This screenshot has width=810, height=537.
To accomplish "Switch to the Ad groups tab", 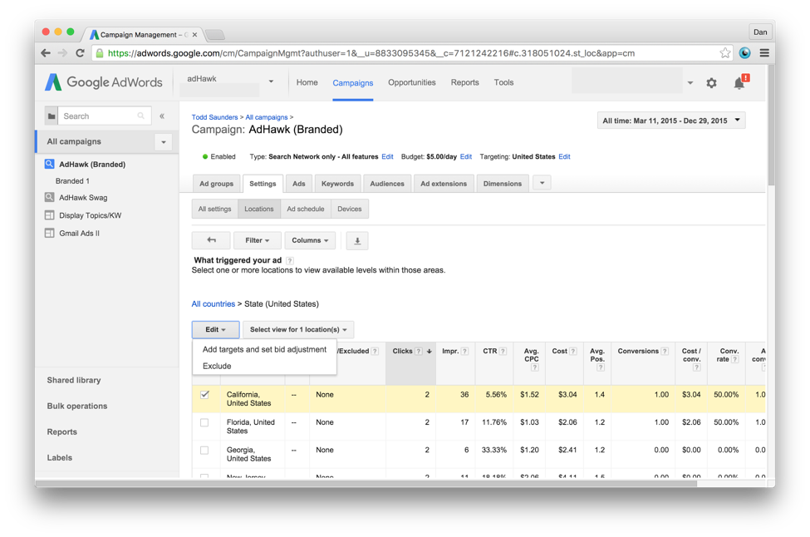I will 217,184.
